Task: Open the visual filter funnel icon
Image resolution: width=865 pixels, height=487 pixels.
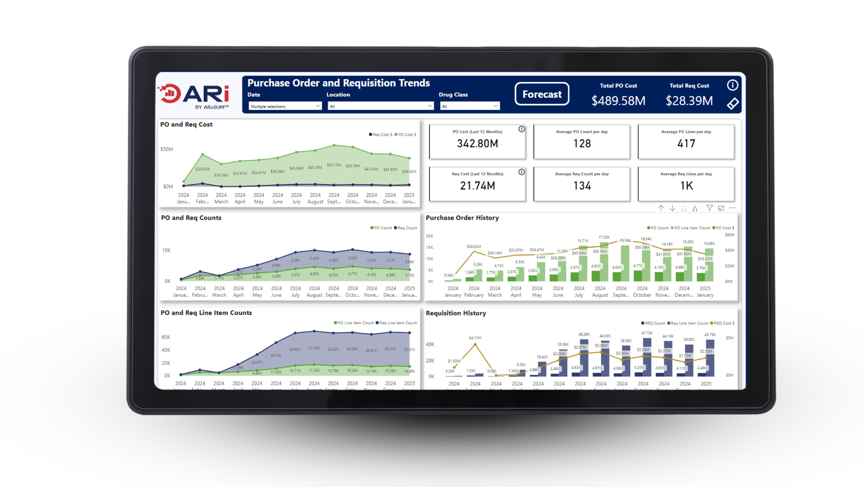Action: (x=710, y=208)
